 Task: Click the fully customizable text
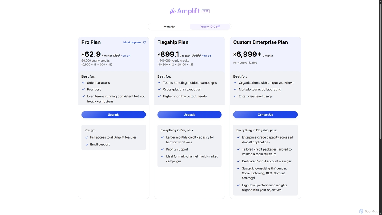coord(245,63)
